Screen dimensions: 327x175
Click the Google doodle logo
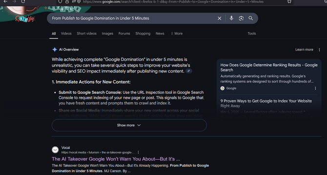pyautogui.click(x=25, y=18)
